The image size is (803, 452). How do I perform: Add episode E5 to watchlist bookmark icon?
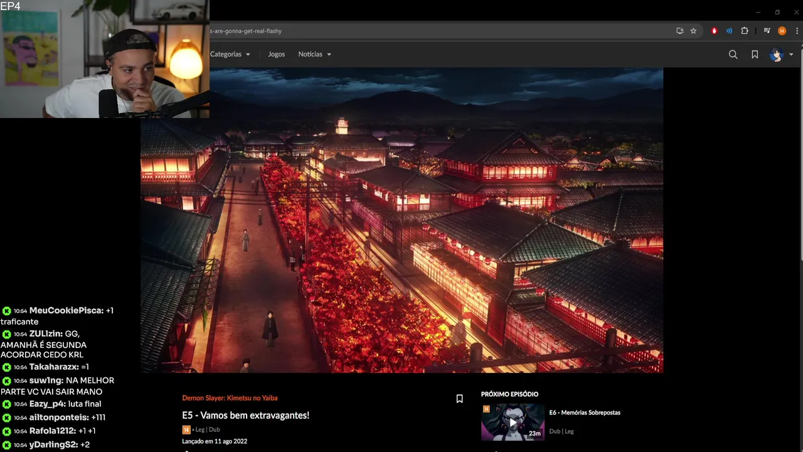point(459,399)
